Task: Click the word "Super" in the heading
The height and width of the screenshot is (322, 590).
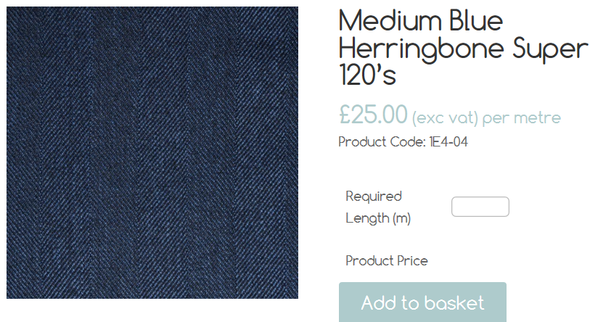Action: [550, 49]
